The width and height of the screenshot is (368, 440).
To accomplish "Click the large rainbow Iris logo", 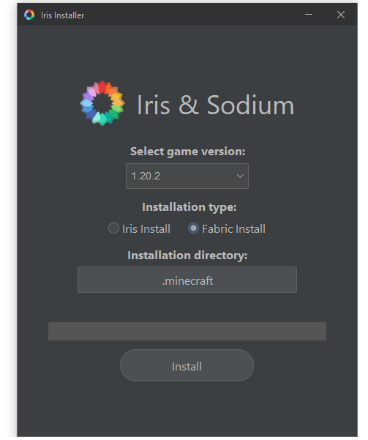I will point(102,103).
